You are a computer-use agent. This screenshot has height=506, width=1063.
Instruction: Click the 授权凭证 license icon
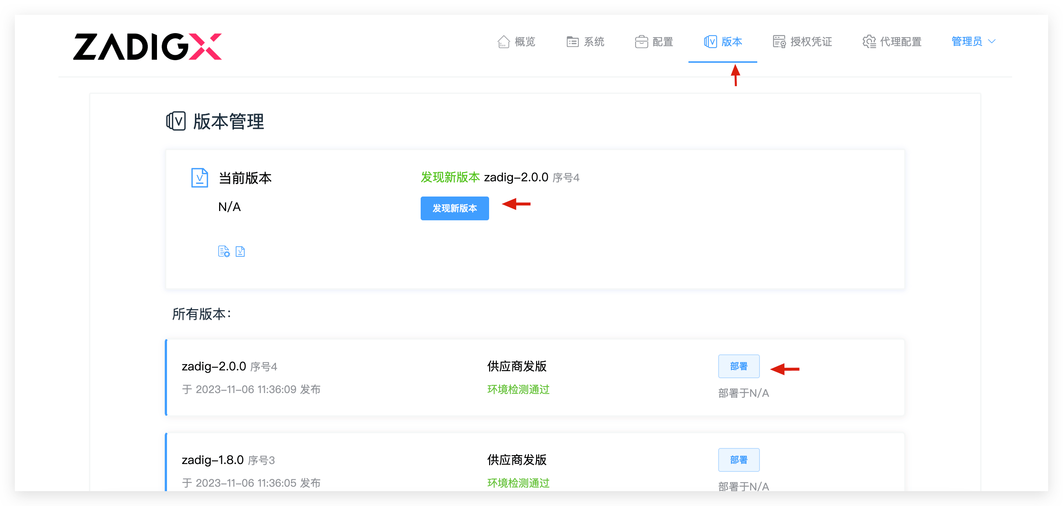779,42
